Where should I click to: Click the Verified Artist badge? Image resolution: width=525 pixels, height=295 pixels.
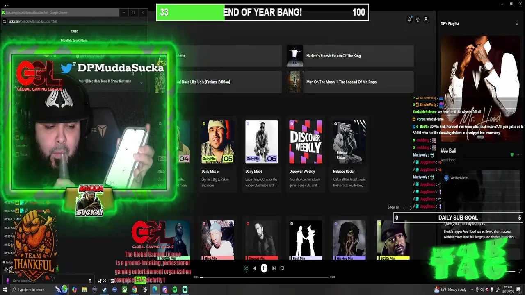tap(456, 178)
